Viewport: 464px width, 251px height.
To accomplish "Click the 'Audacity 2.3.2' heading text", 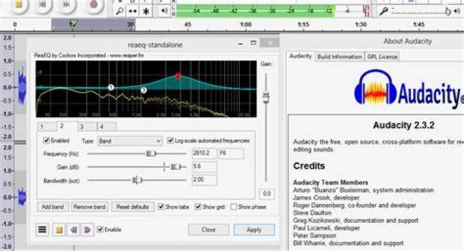I will point(403,126).
